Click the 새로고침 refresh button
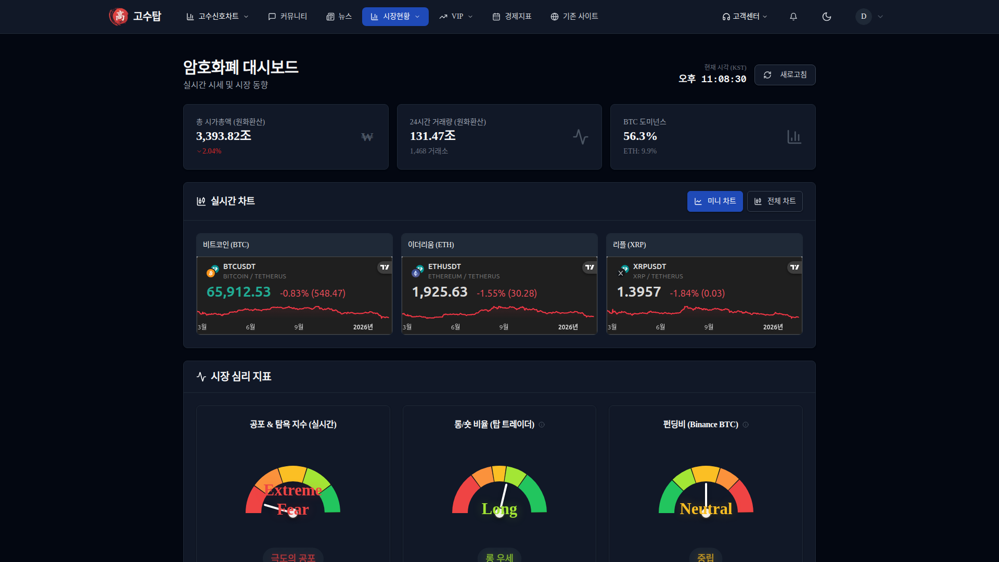 click(785, 75)
